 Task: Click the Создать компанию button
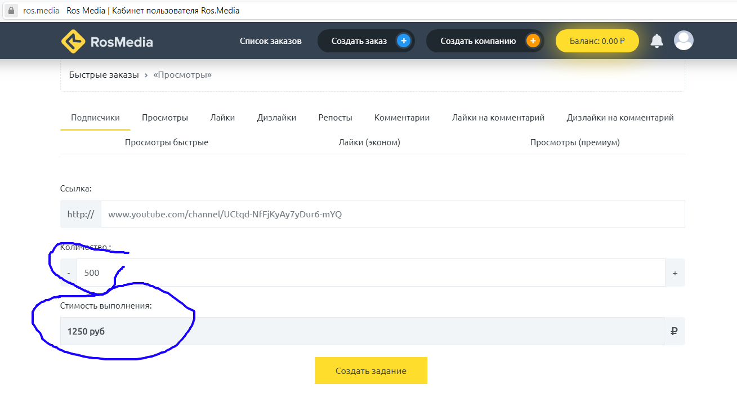pyautogui.click(x=485, y=41)
